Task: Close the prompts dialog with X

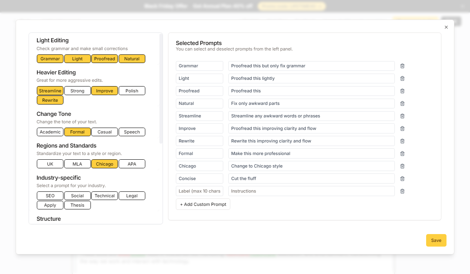Action: [x=446, y=27]
